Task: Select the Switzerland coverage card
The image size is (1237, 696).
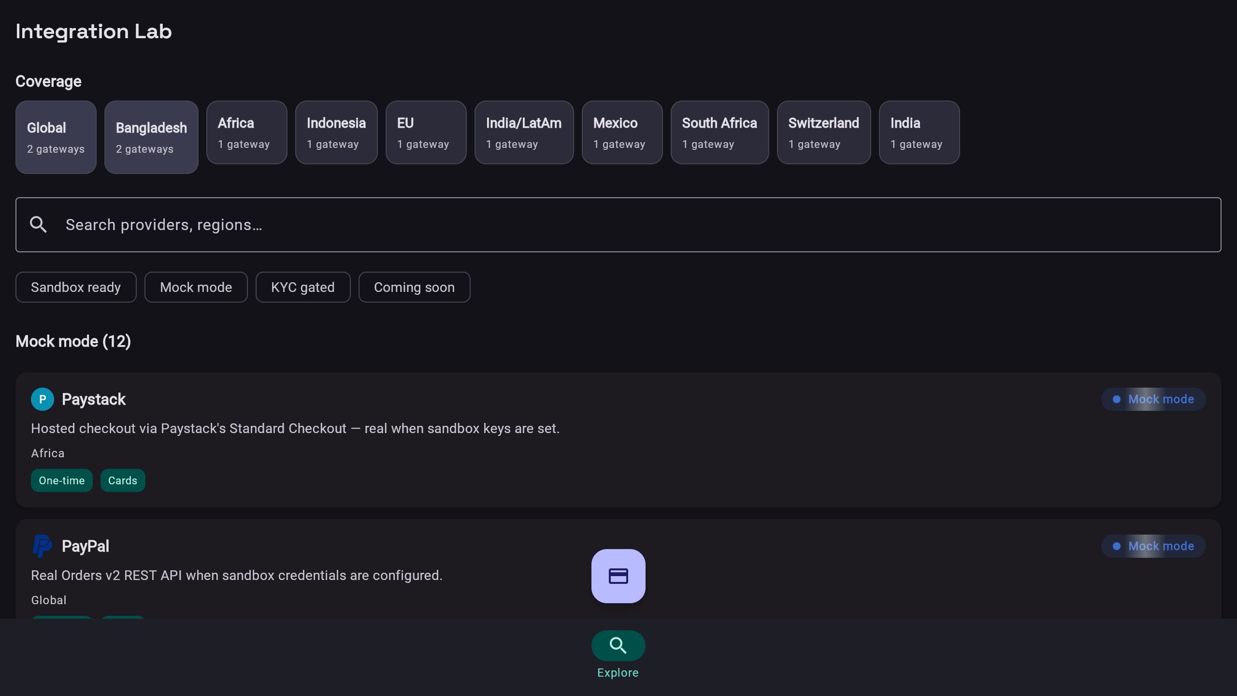Action: point(824,132)
